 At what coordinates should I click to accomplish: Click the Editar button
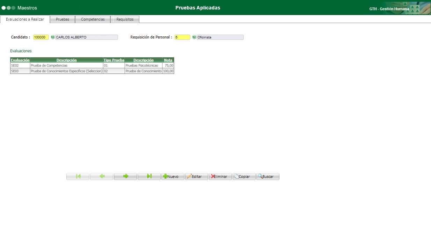(x=197, y=177)
